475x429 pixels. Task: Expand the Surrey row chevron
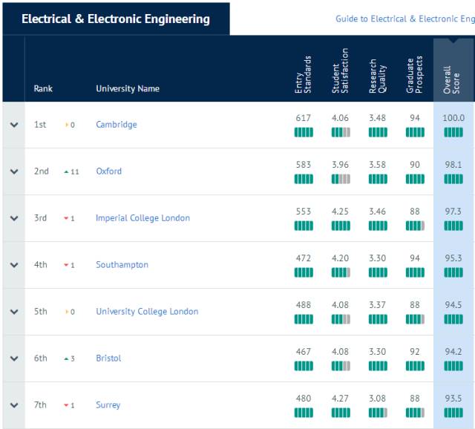coord(14,405)
